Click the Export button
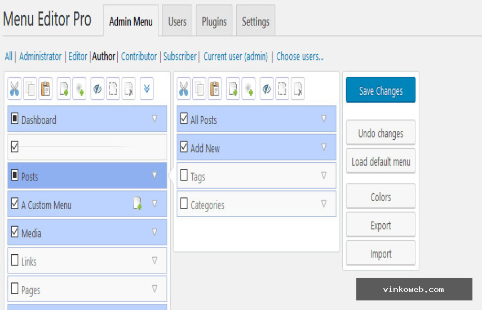Screen dimensions: 482x310 [381, 224]
